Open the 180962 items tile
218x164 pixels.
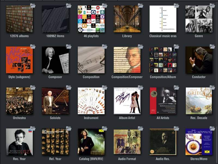click(x=55, y=19)
